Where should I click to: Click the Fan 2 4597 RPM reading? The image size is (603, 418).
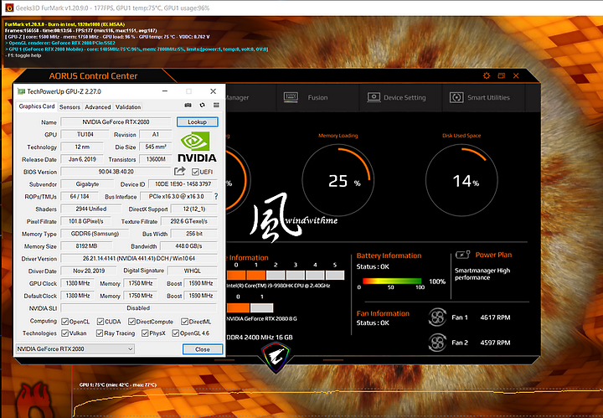coord(495,343)
